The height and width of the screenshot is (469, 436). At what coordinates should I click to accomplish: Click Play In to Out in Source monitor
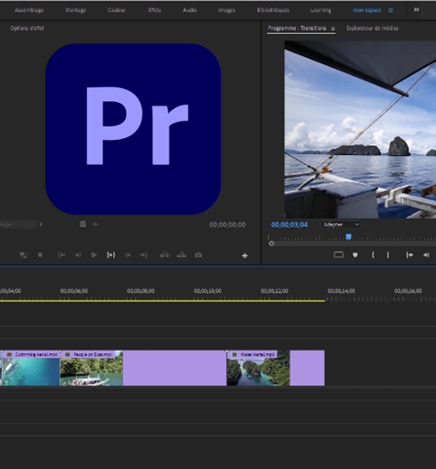pos(111,255)
